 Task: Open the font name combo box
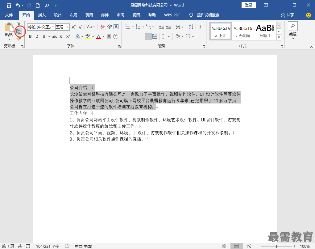[41, 27]
